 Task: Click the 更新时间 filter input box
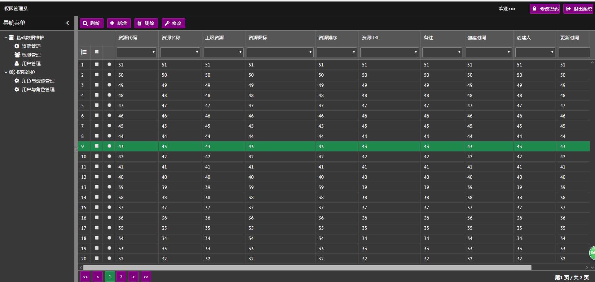574,52
